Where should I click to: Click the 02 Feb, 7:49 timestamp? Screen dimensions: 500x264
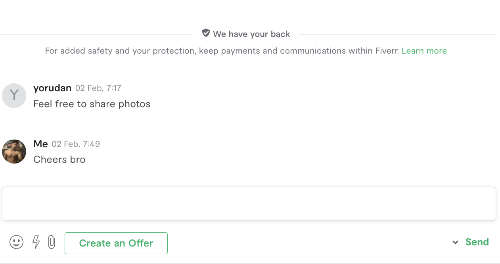tap(76, 144)
